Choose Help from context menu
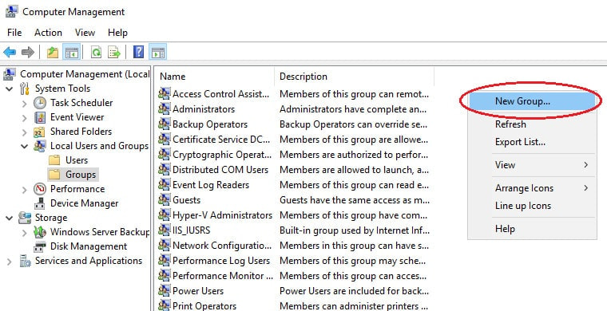This screenshot has height=311, width=607. click(x=532, y=229)
